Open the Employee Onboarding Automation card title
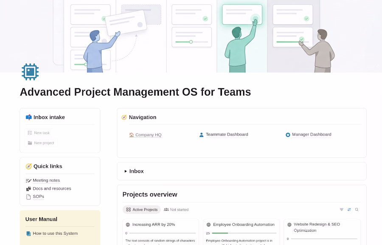382x245 pixels. 244,225
